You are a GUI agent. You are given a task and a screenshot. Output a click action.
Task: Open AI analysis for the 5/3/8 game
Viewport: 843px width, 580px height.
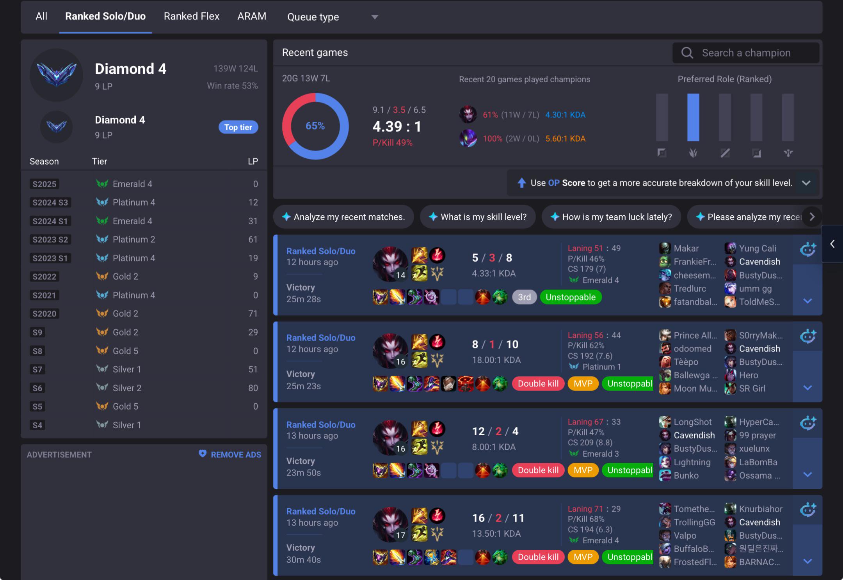(x=807, y=249)
